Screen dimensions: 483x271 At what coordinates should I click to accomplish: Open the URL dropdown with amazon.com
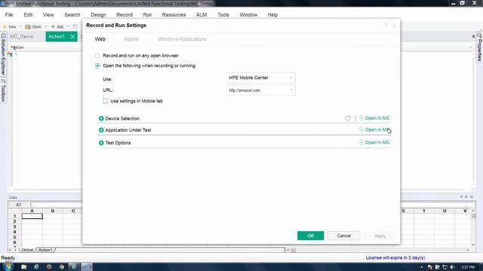coord(260,90)
